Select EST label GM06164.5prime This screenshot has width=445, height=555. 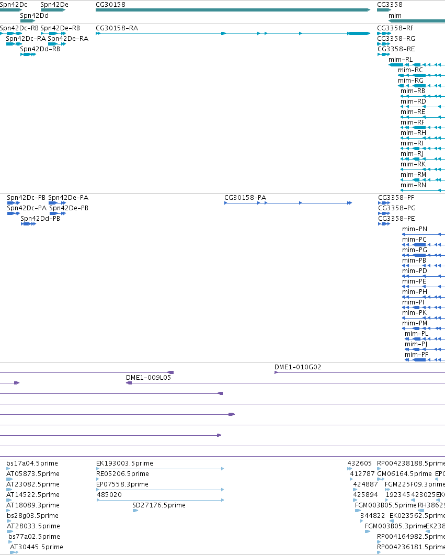(x=404, y=474)
